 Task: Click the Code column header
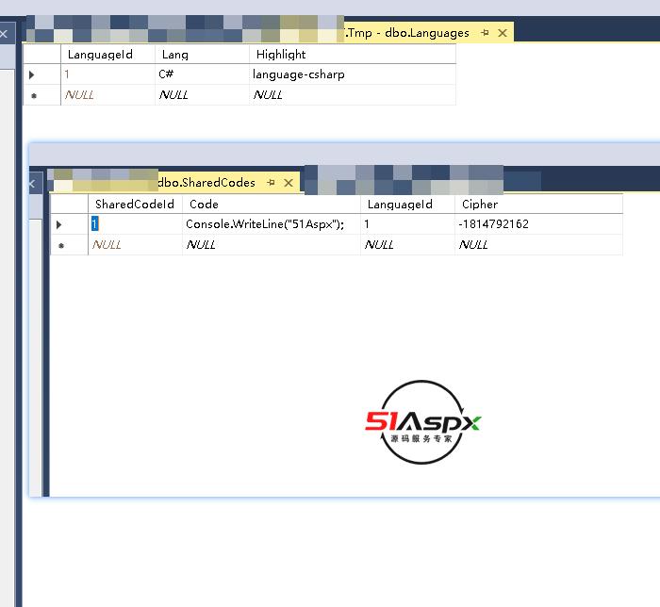[x=272, y=204]
